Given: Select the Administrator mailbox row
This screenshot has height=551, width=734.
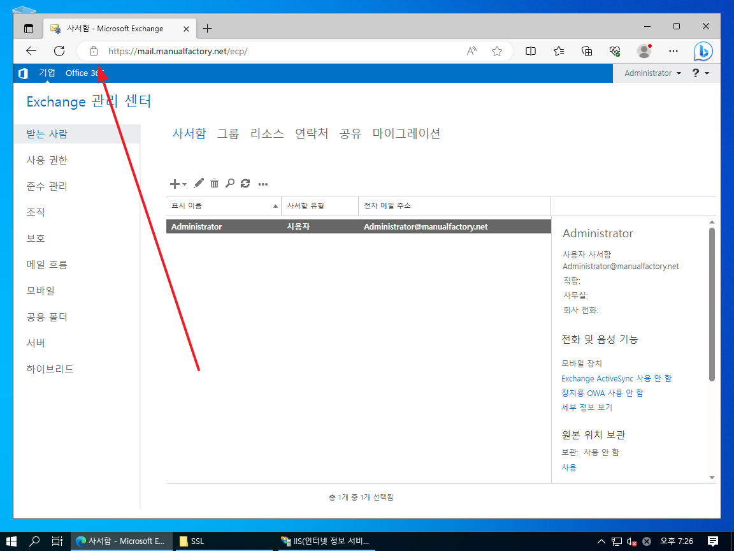Looking at the screenshot, I should point(359,227).
